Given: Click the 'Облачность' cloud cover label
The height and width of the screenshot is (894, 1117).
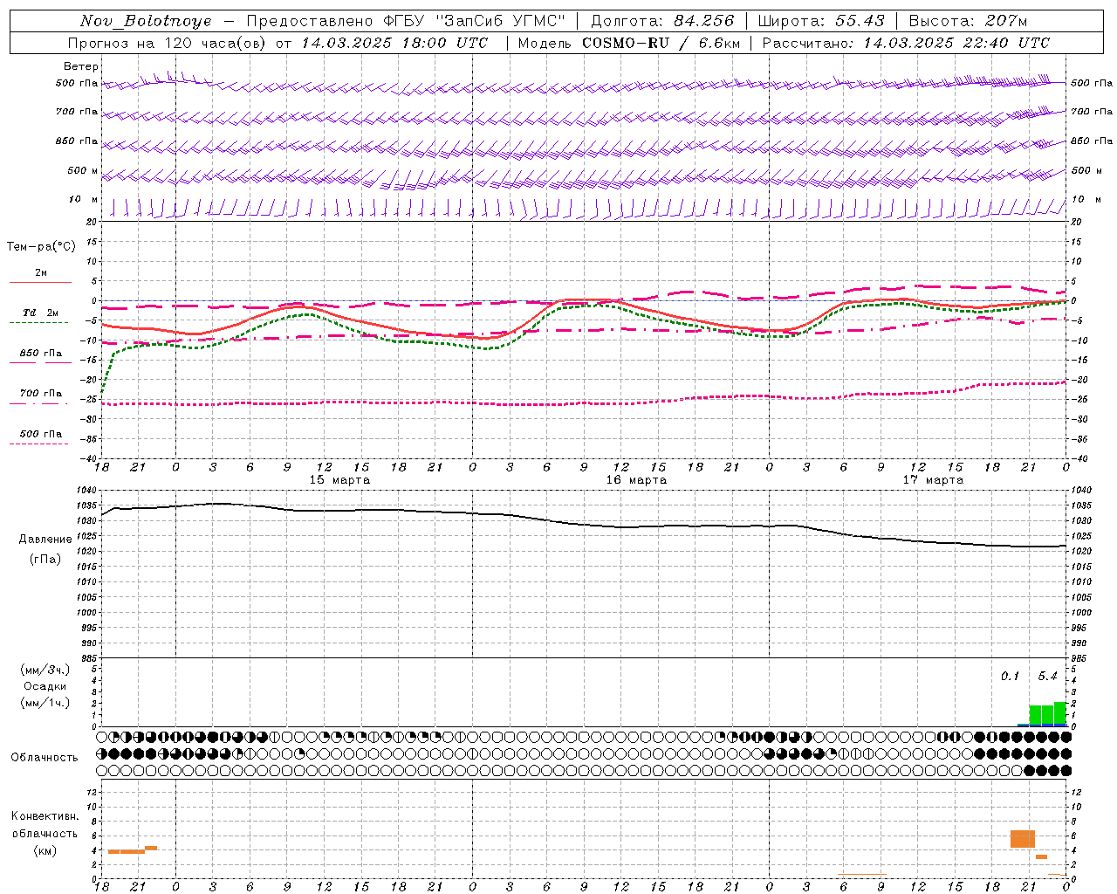Looking at the screenshot, I should 45,758.
